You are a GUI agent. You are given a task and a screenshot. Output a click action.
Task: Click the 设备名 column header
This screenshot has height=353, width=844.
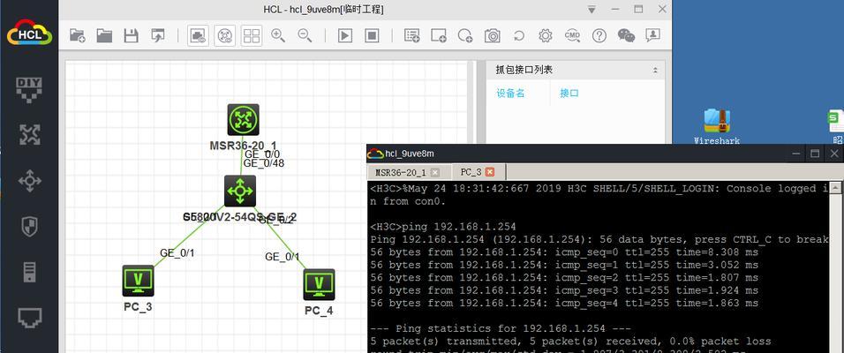pos(510,93)
